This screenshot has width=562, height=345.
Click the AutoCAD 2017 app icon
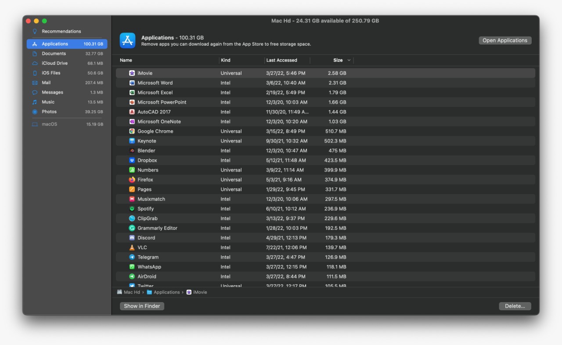tap(132, 112)
